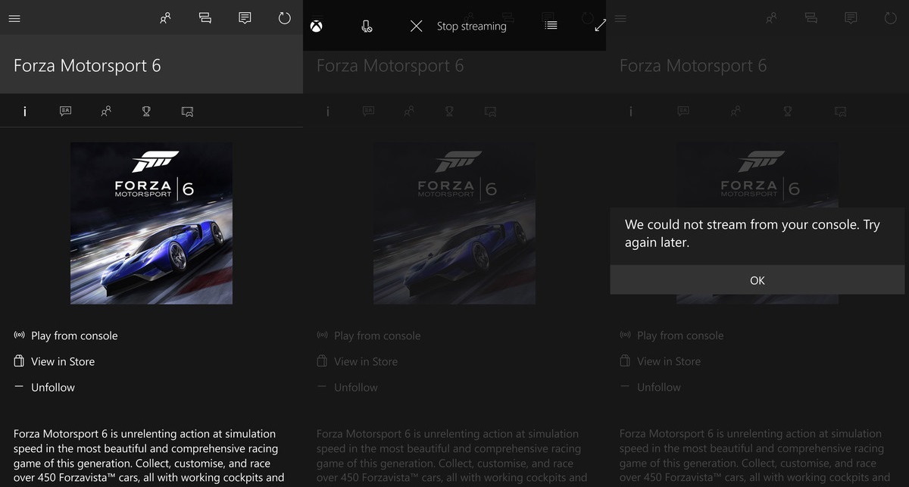Click dimmed Unfollow in right screen
The image size is (909, 487).
click(x=651, y=387)
